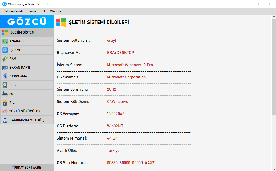Click the value Microsoft Corporation
This screenshot has width=276, height=171.
pyautogui.click(x=126, y=77)
